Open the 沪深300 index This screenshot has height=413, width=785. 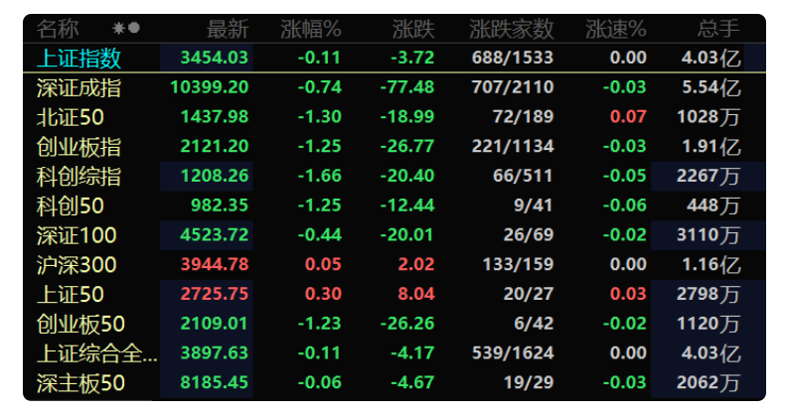coord(394,264)
